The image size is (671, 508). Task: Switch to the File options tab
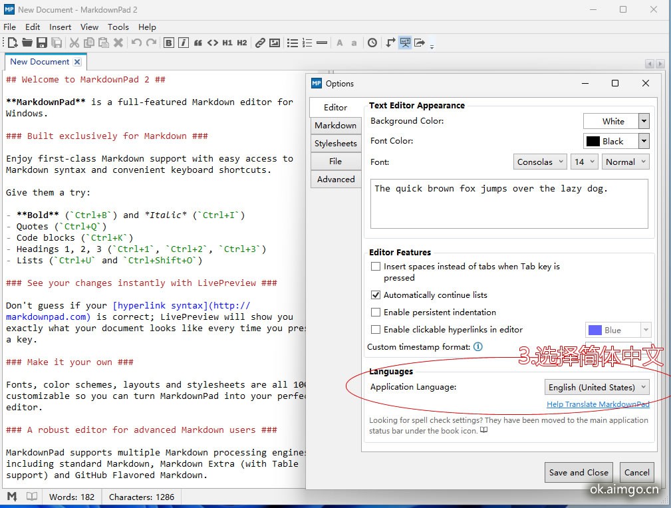tap(336, 162)
